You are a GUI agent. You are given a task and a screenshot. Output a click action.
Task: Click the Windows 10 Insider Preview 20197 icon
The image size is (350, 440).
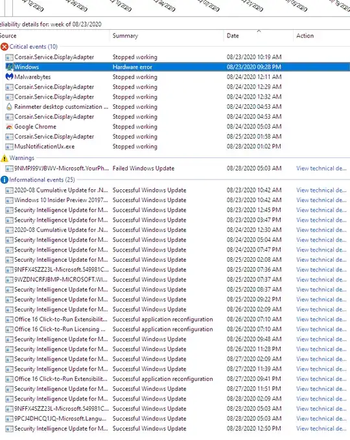click(x=9, y=200)
